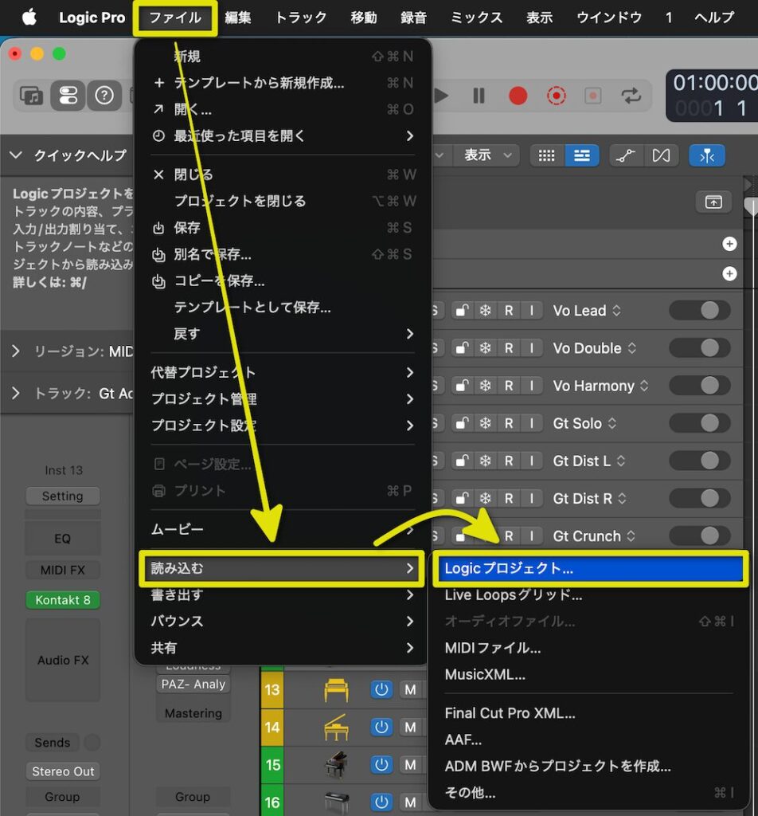Click the blue Catch playhead button

[x=707, y=155]
